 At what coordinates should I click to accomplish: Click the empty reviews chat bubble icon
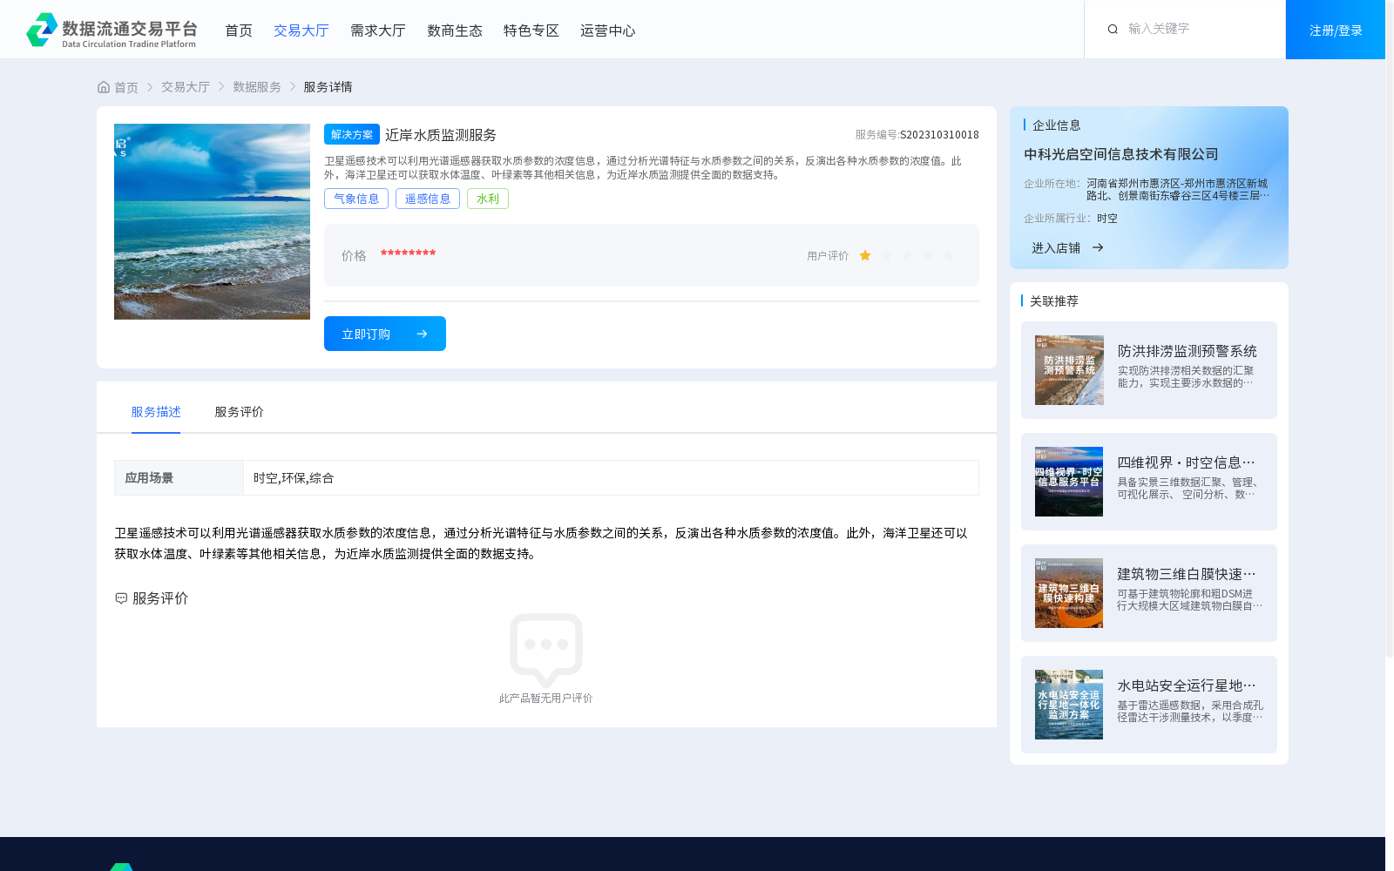point(546,650)
